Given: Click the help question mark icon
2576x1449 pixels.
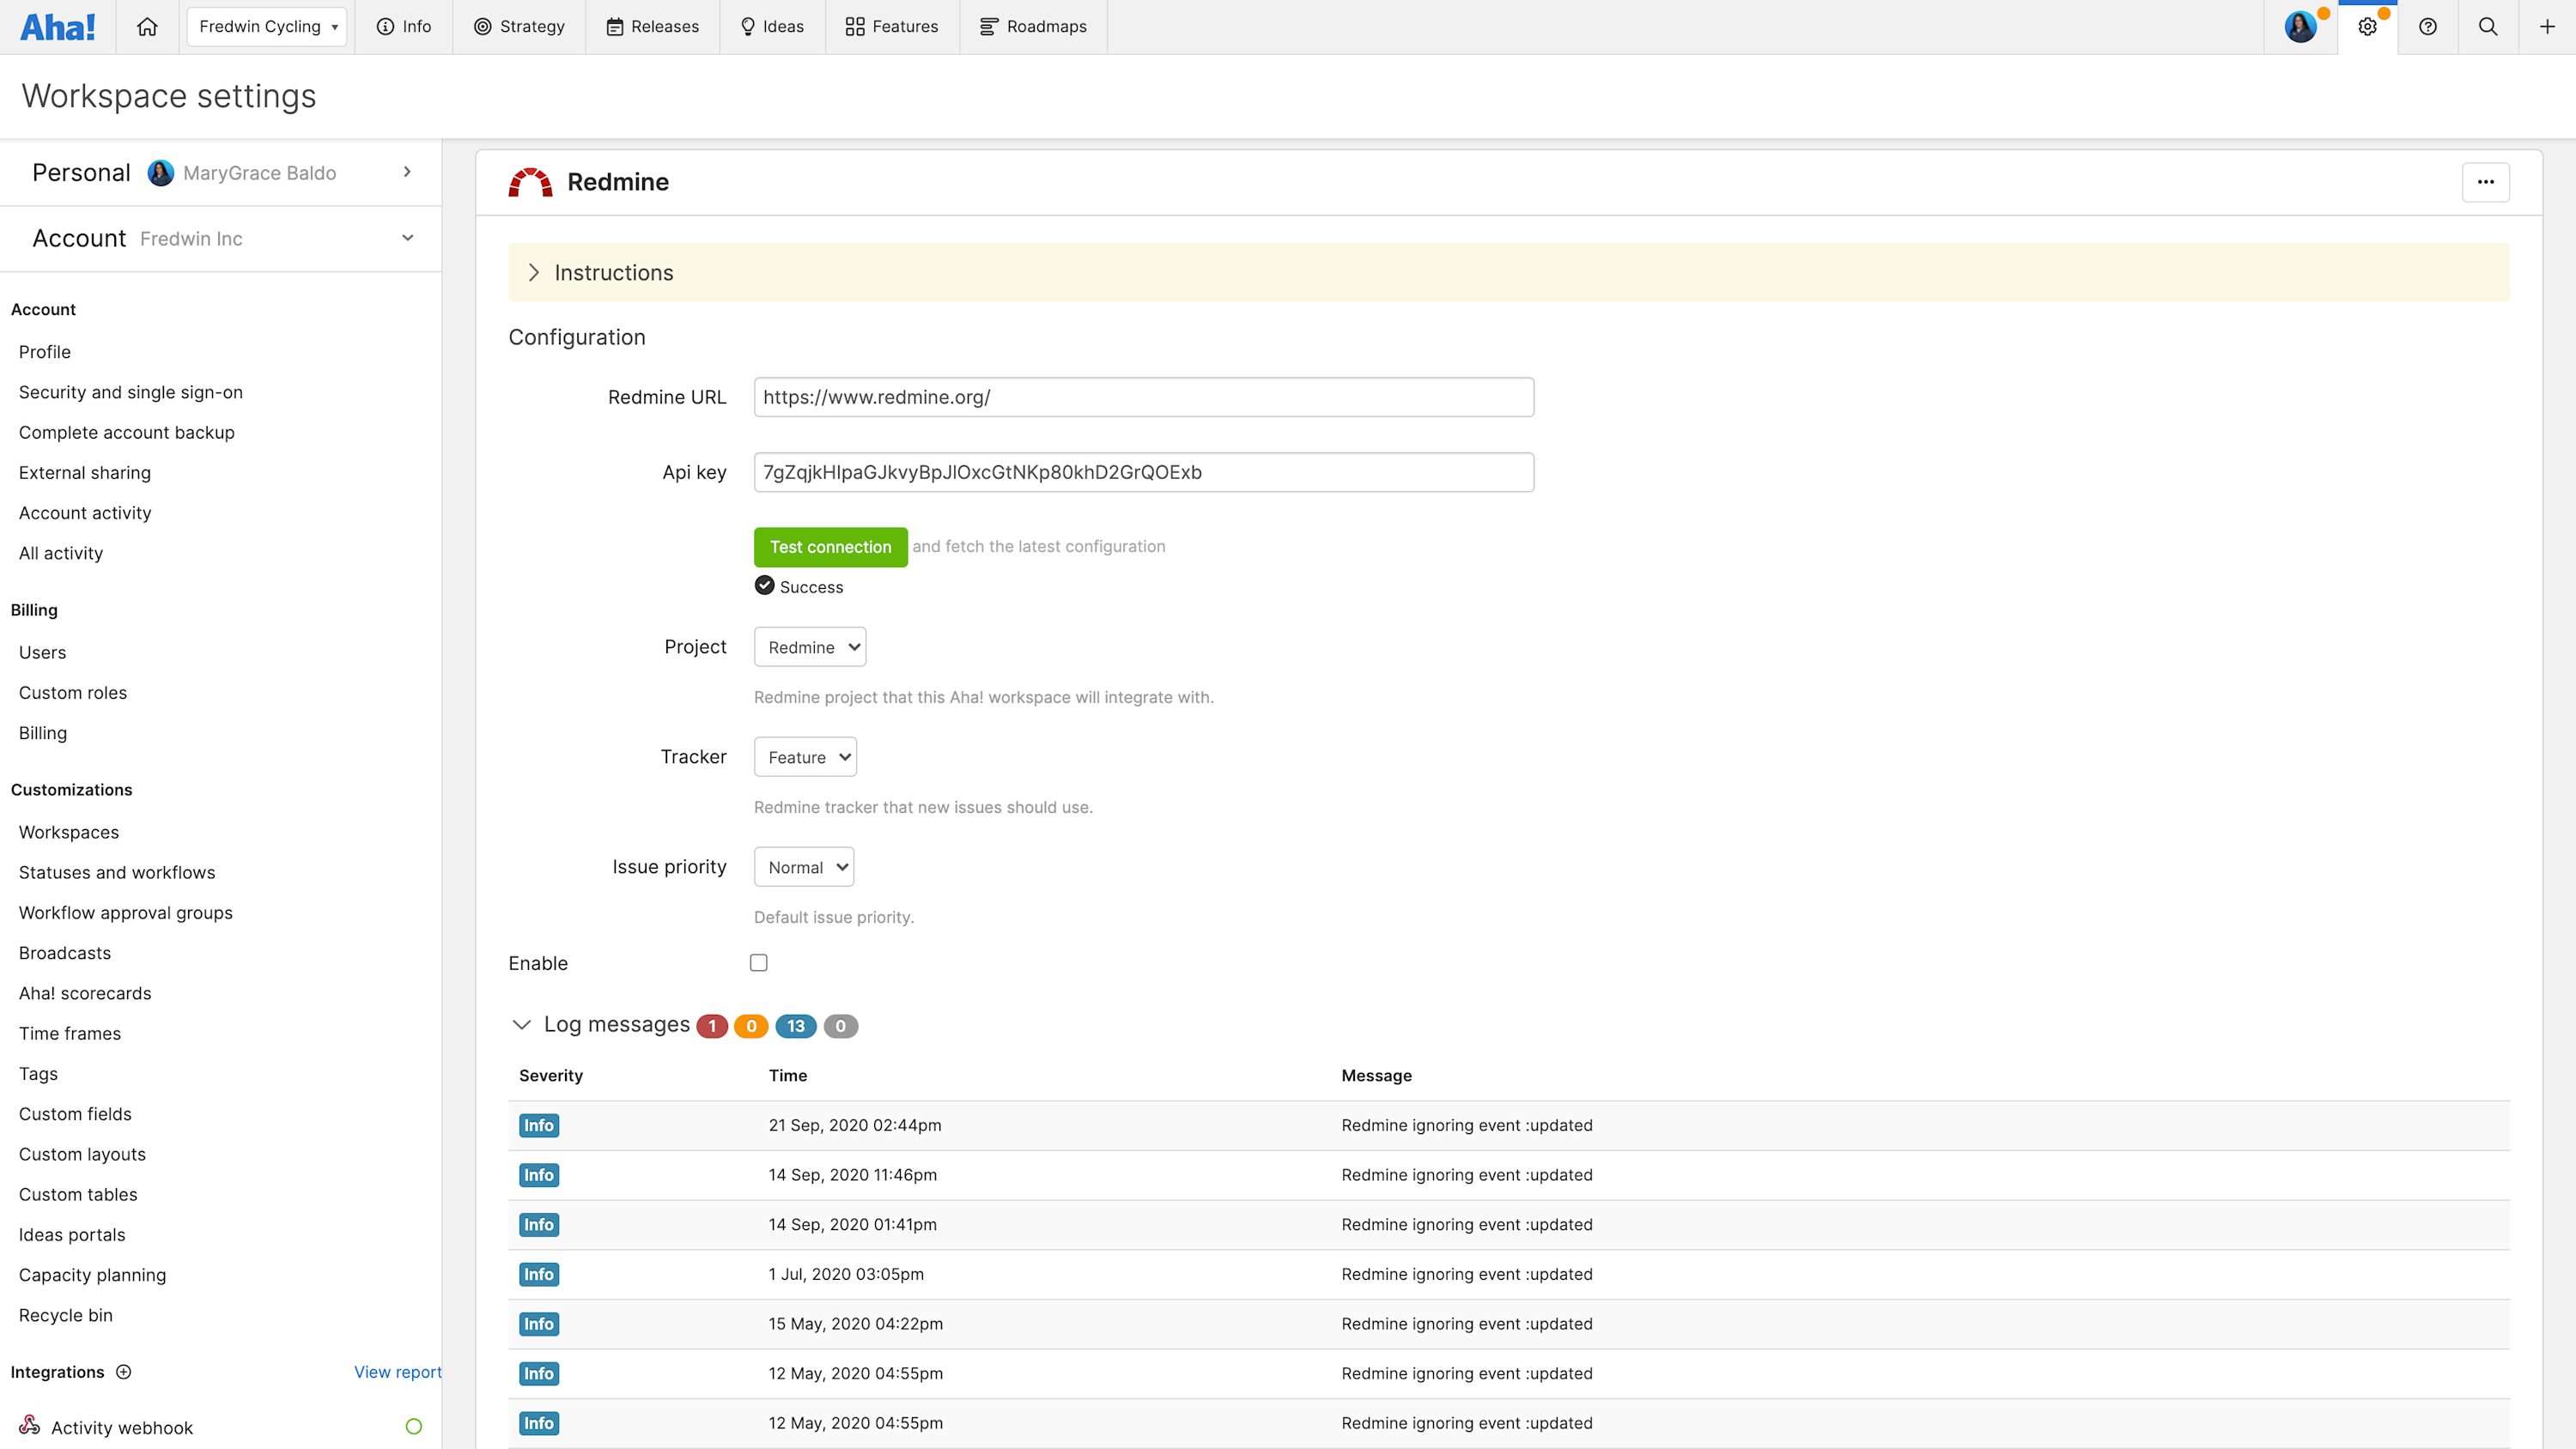Looking at the screenshot, I should (2428, 26).
